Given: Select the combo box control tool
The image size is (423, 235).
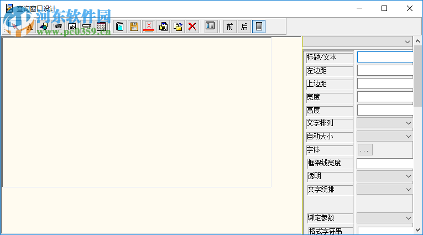Looking at the screenshot, I should point(87,27).
